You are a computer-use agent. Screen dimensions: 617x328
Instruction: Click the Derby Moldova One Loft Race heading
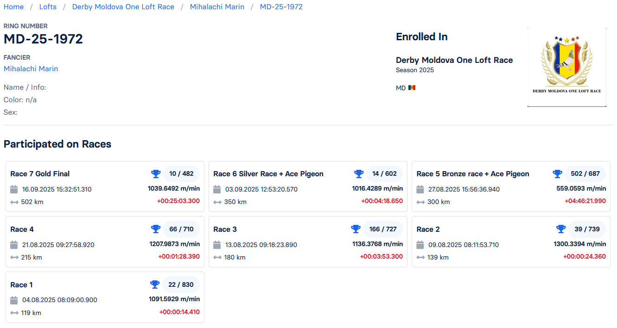tap(454, 60)
